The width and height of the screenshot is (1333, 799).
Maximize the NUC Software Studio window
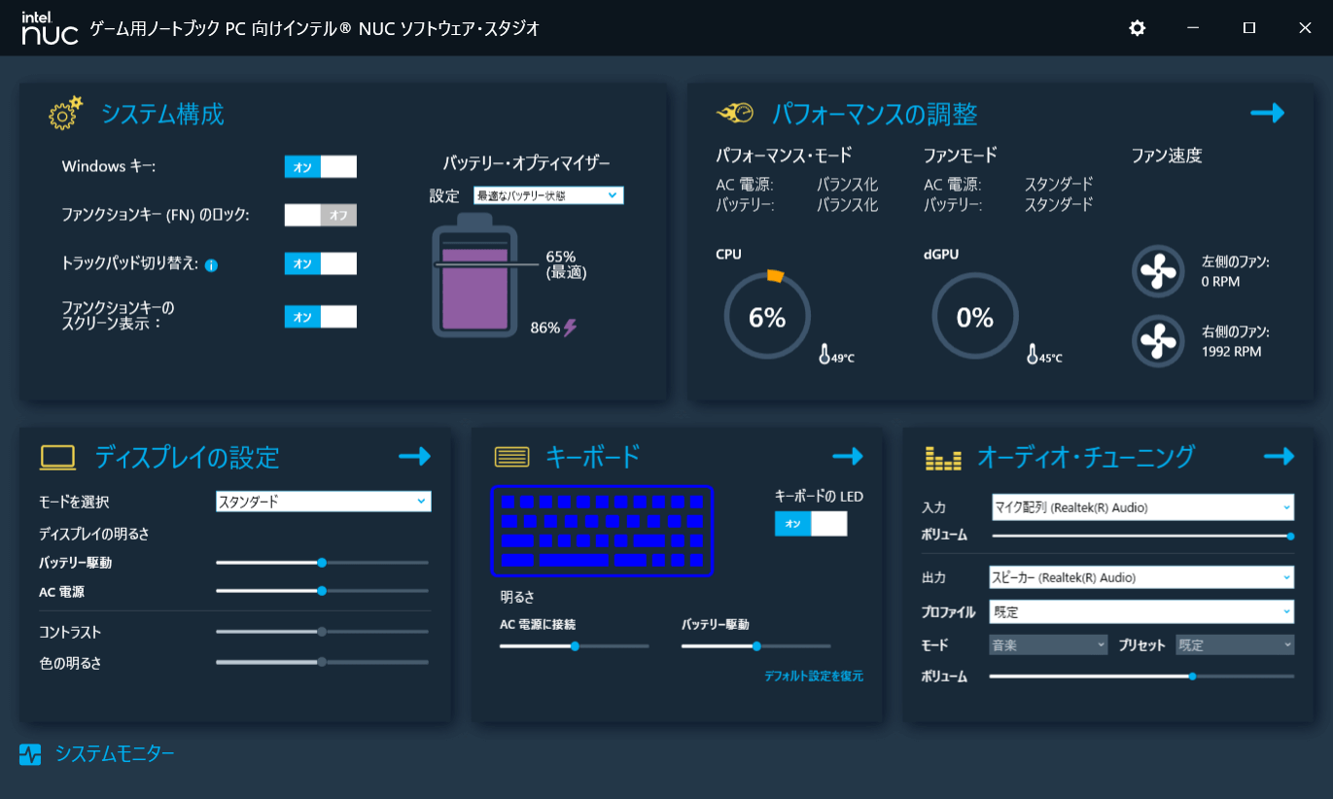click(x=1249, y=28)
